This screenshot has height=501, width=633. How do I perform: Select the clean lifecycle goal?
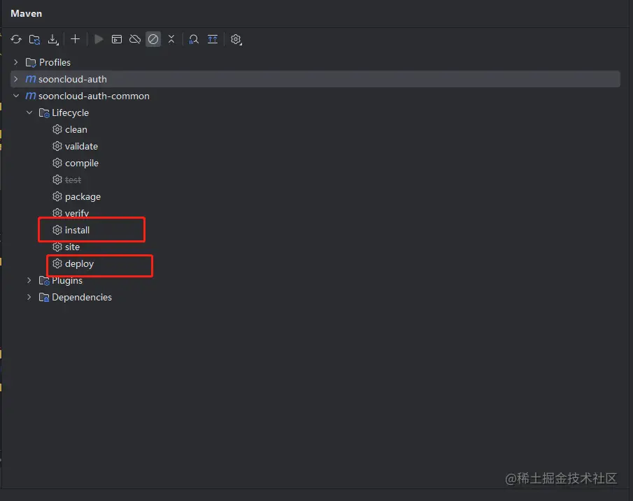(76, 129)
